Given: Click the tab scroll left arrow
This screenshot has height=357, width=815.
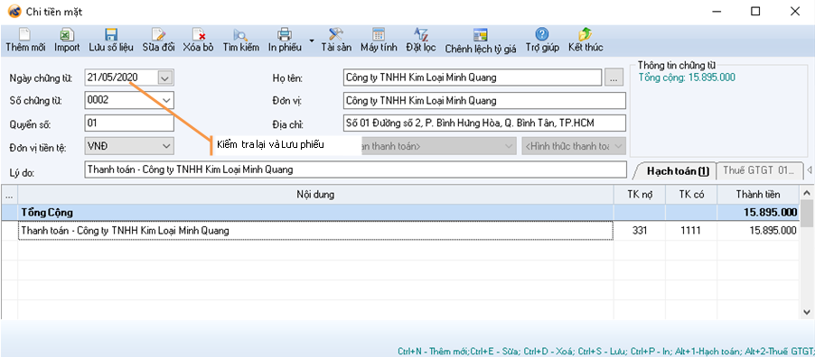Looking at the screenshot, I should 810,169.
